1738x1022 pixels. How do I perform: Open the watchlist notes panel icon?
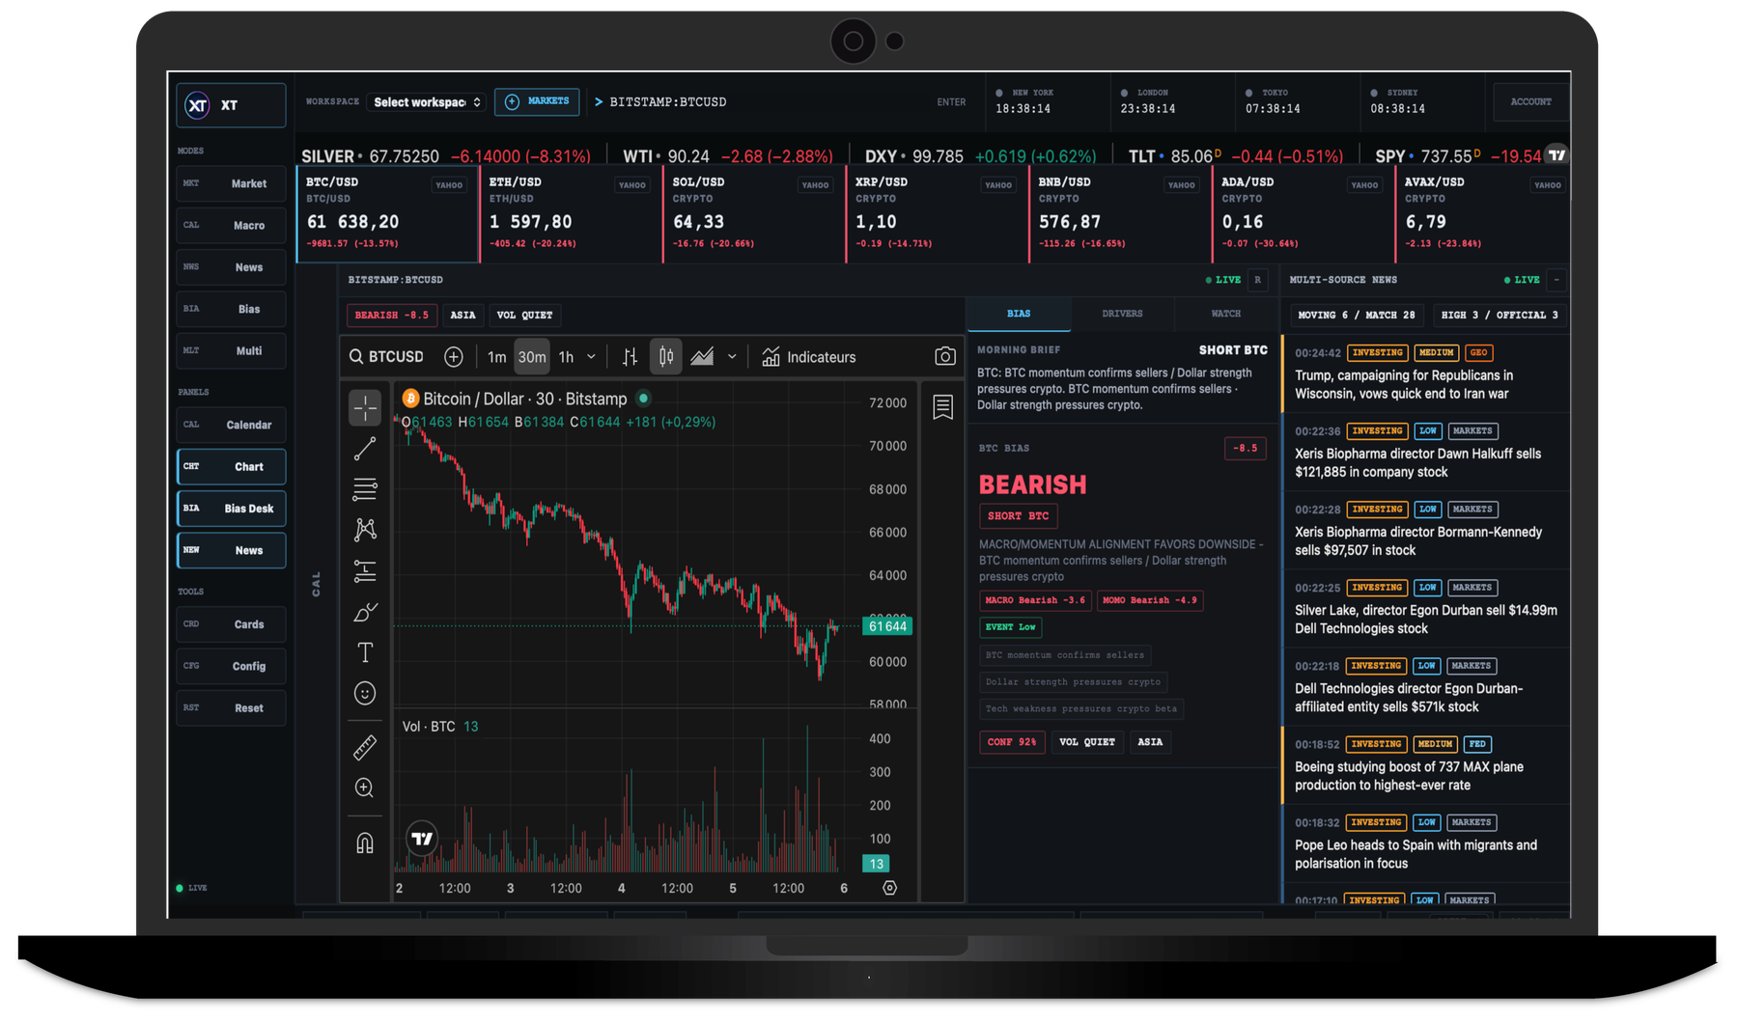pyautogui.click(x=943, y=407)
